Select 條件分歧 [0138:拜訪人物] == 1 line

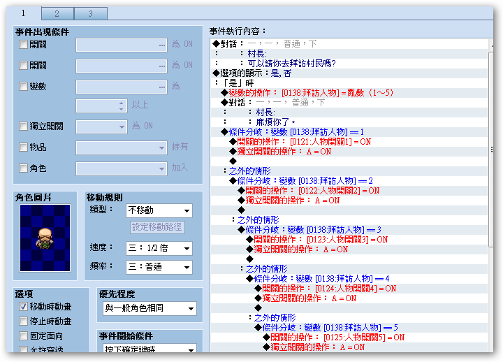click(349, 132)
